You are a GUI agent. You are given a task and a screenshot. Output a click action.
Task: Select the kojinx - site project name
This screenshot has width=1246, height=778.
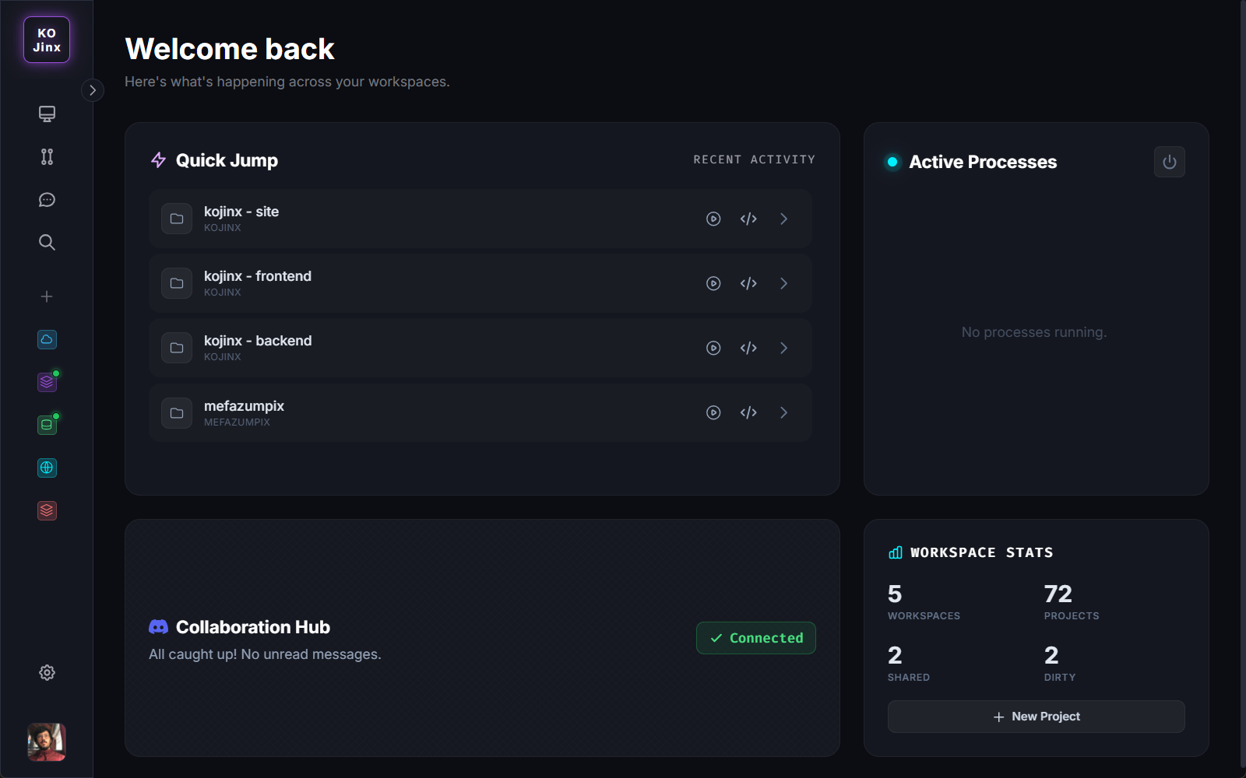pyautogui.click(x=241, y=212)
